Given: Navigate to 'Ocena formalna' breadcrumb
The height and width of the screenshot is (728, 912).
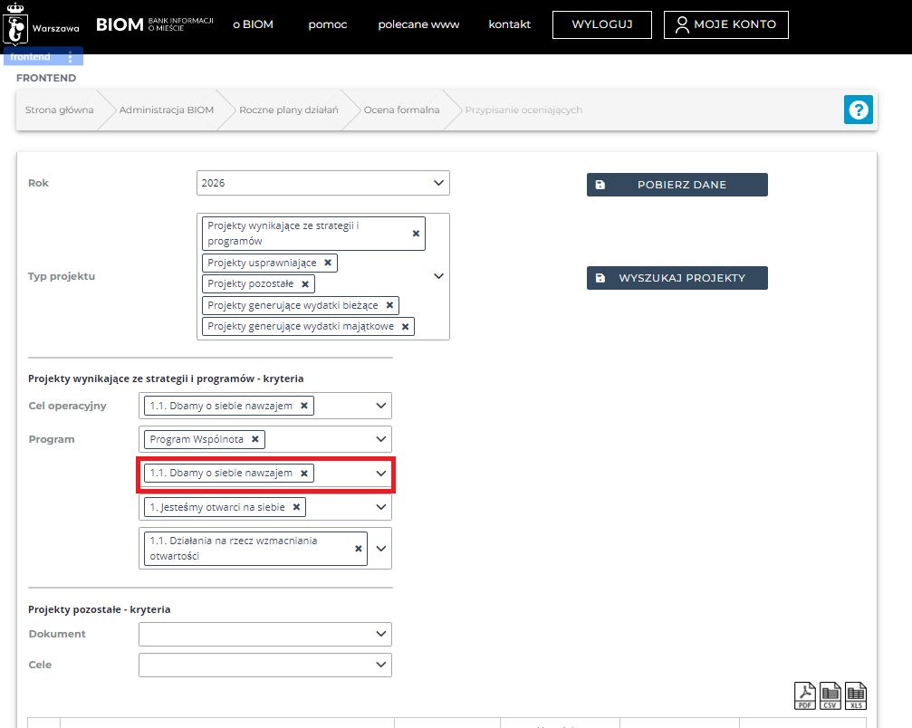Looking at the screenshot, I should [401, 110].
